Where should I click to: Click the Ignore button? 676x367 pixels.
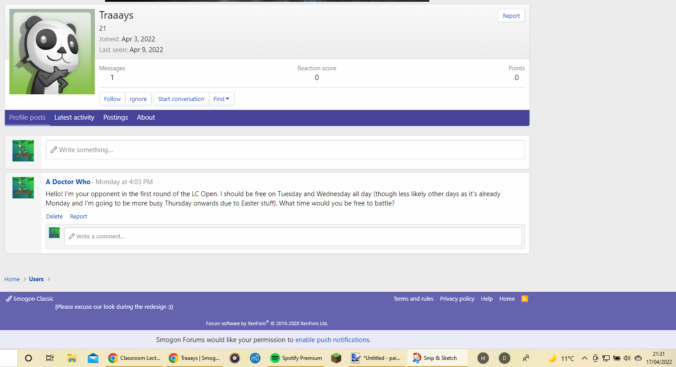pos(138,99)
